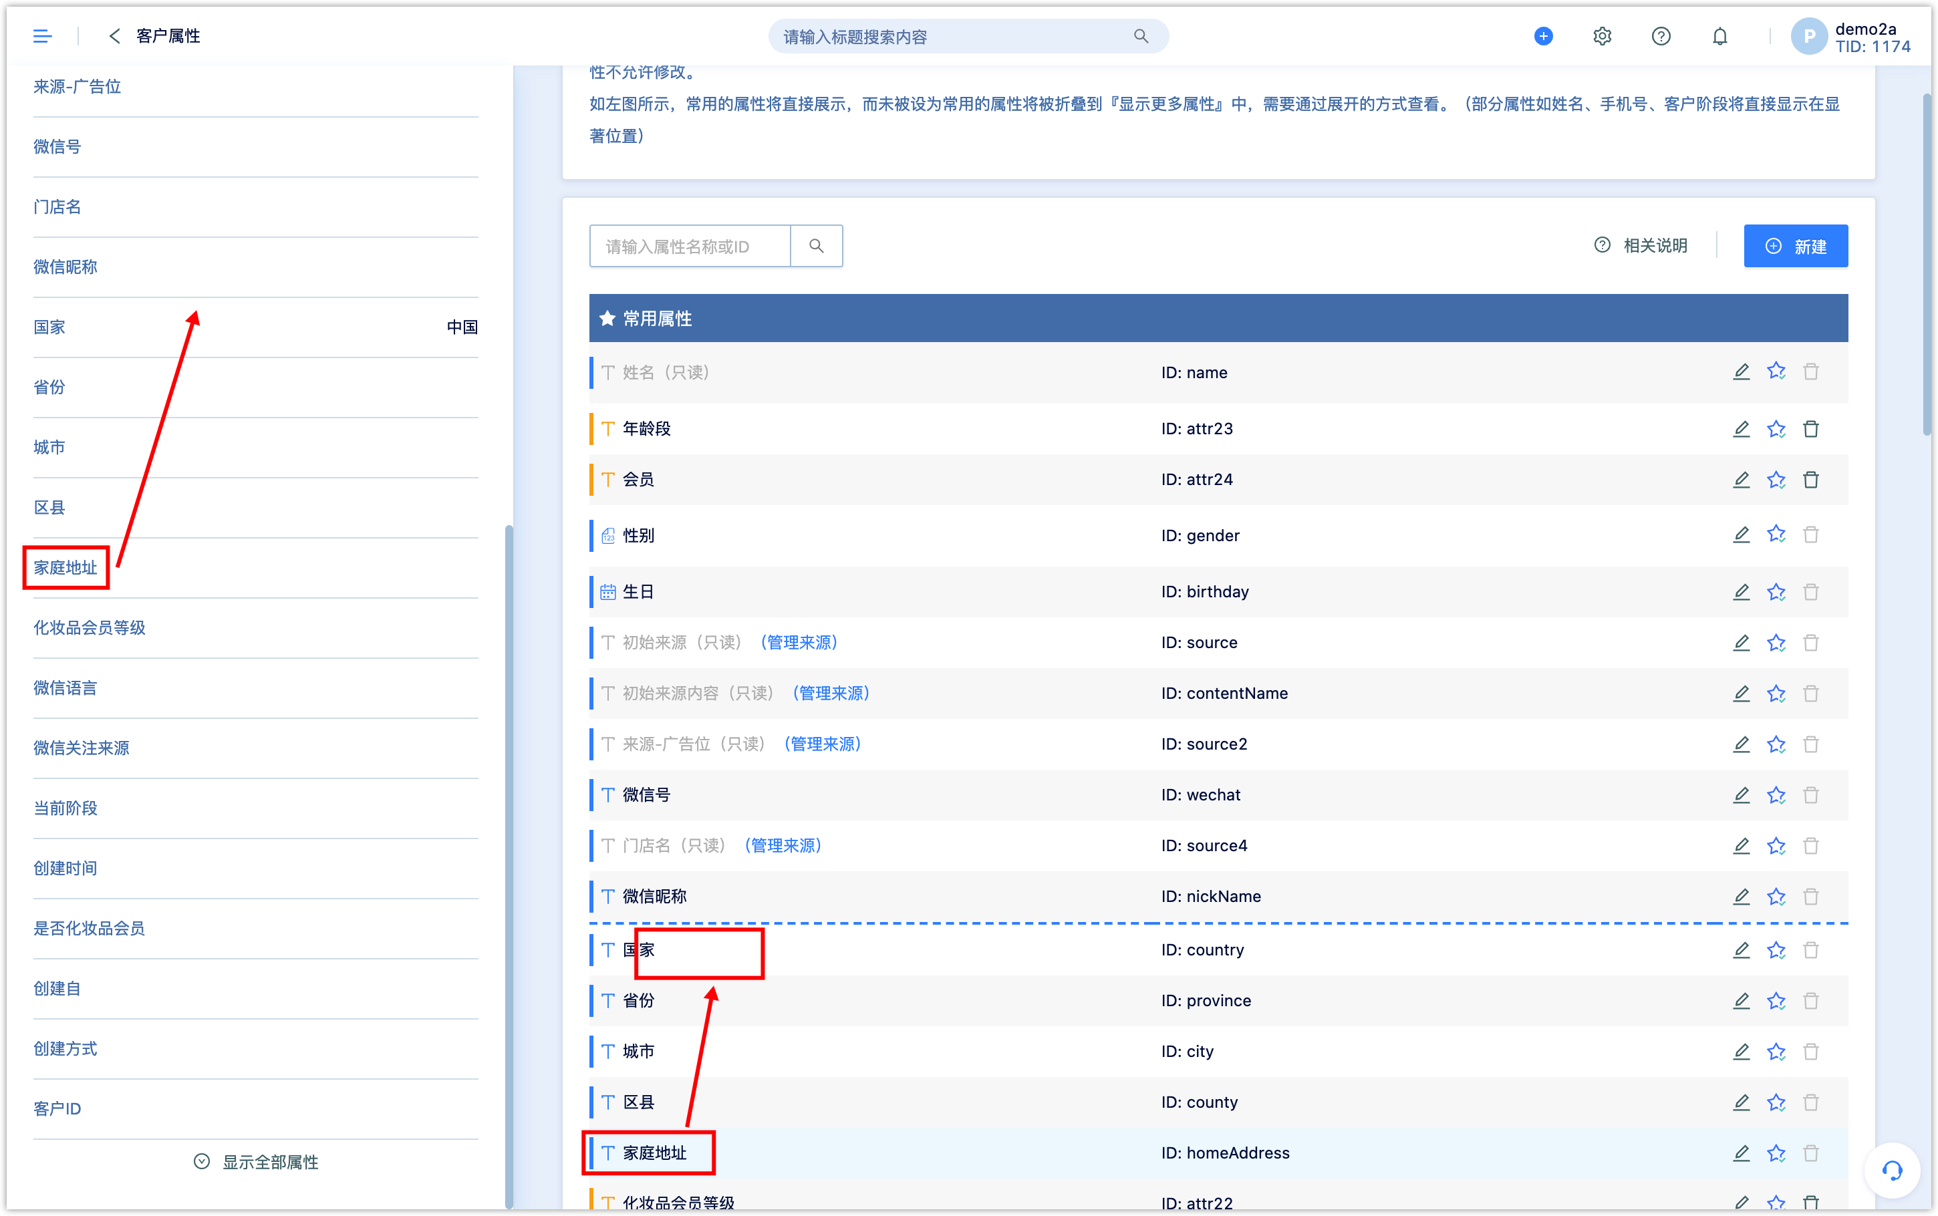Edit the 会员 attribute

(1741, 479)
